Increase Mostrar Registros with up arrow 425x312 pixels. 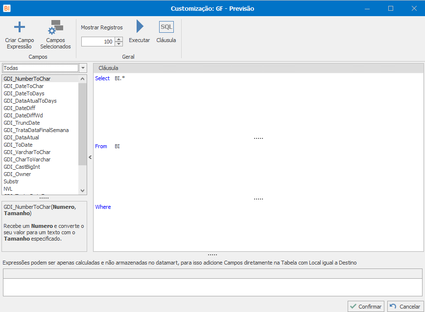point(118,40)
